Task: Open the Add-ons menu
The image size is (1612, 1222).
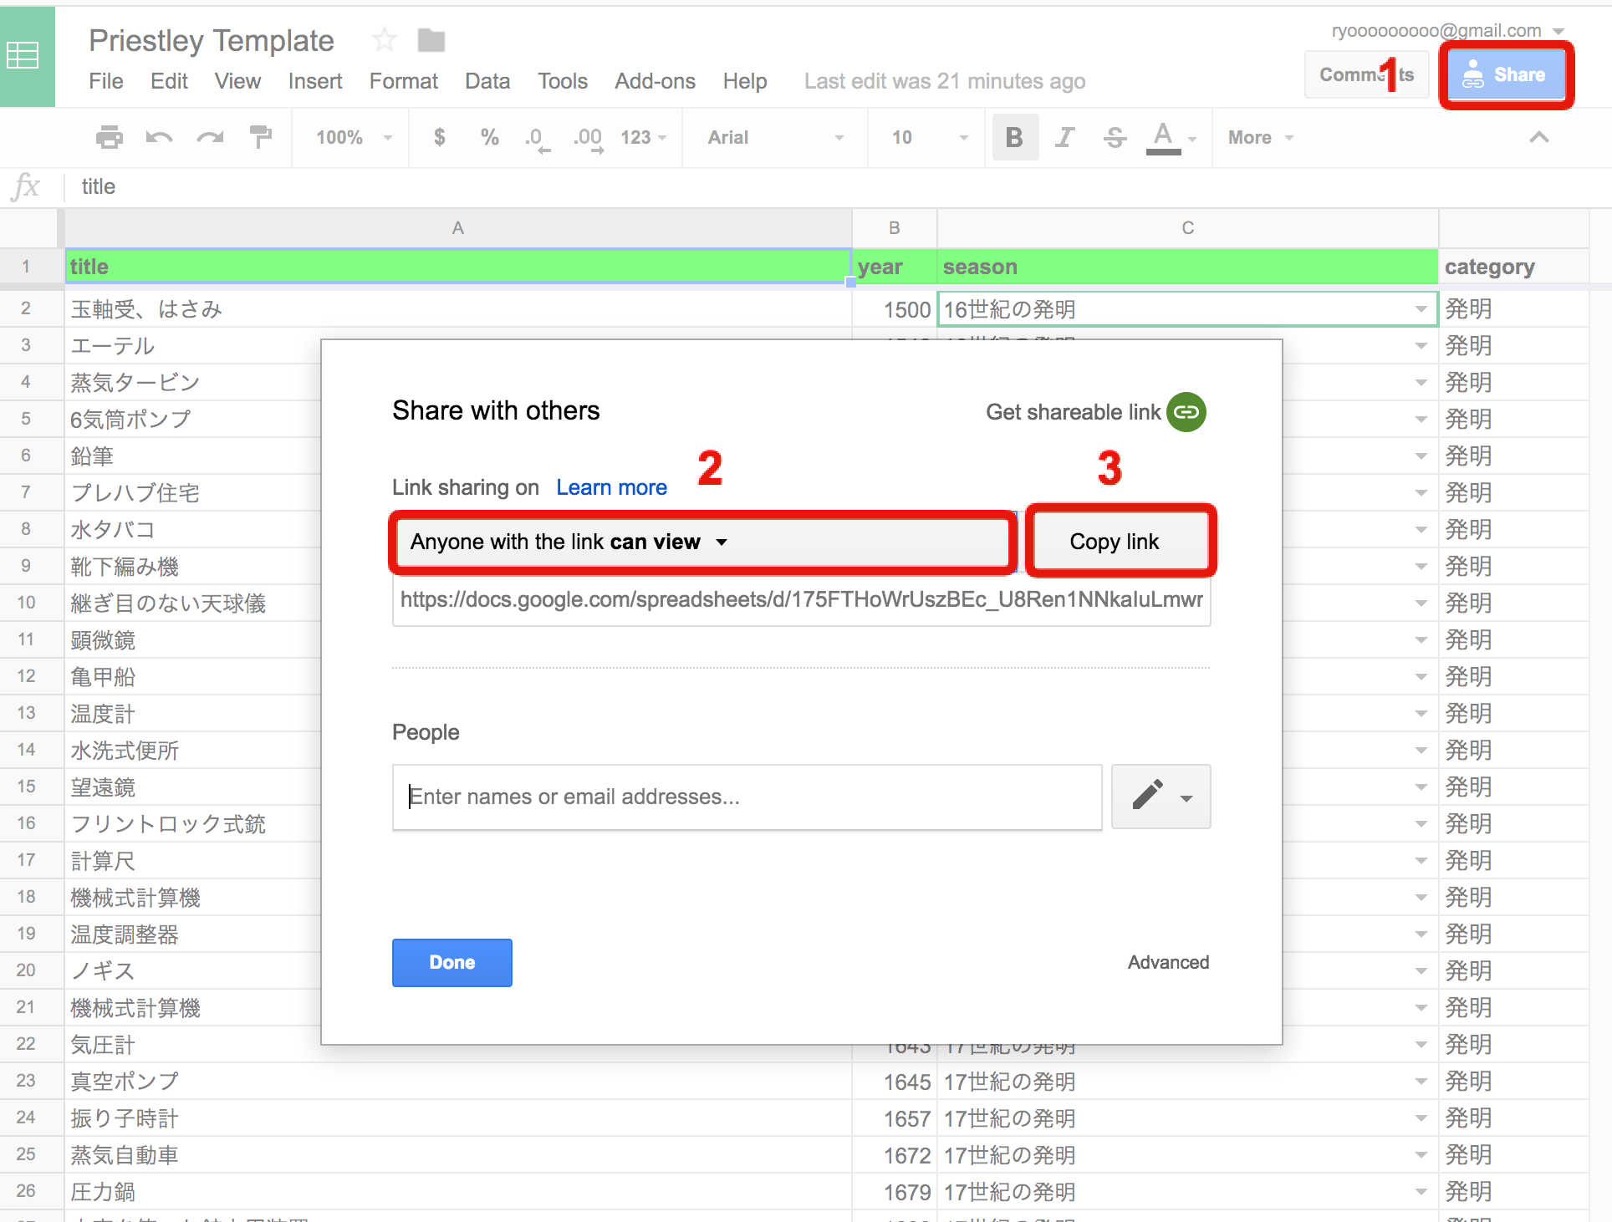Action: point(655,81)
